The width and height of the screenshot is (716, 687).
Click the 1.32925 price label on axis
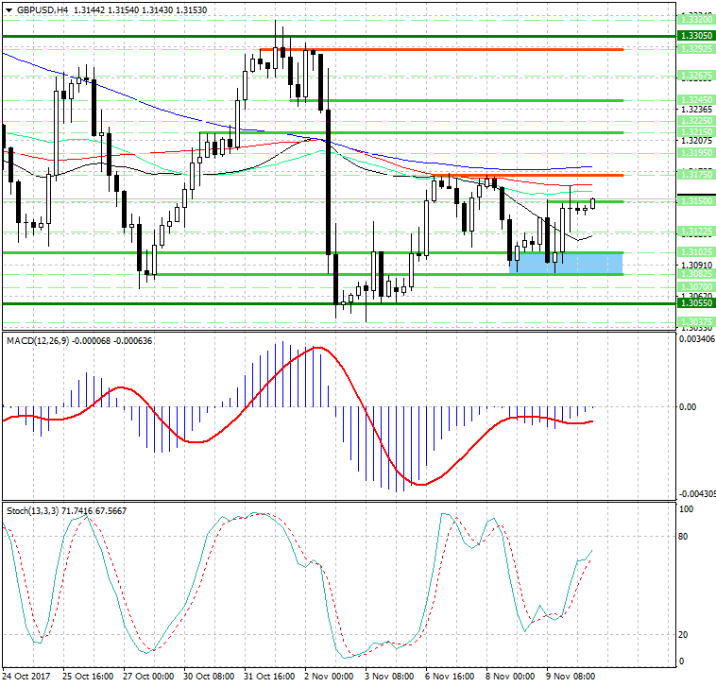[694, 48]
